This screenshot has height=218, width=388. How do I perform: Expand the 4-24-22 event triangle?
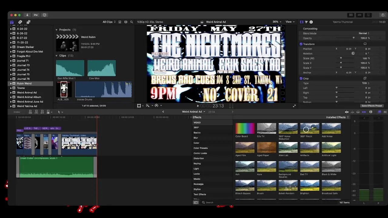coord(11,29)
